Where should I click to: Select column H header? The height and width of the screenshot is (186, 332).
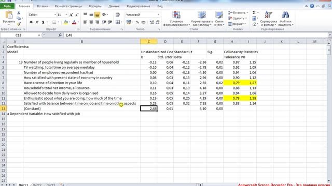[x=232, y=41]
